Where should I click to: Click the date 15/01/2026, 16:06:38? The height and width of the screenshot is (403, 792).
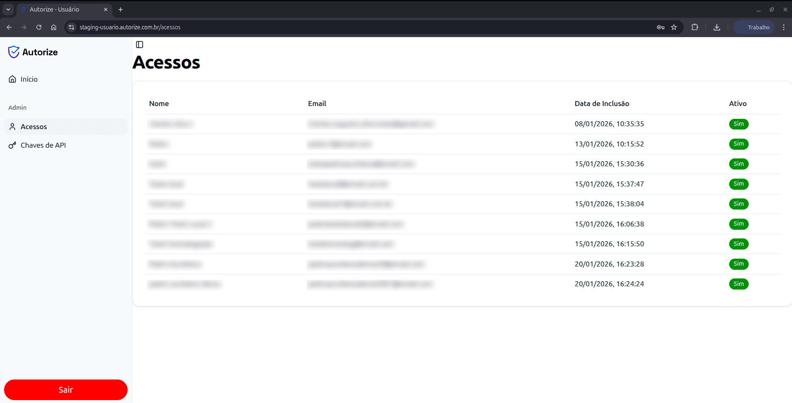click(x=609, y=224)
